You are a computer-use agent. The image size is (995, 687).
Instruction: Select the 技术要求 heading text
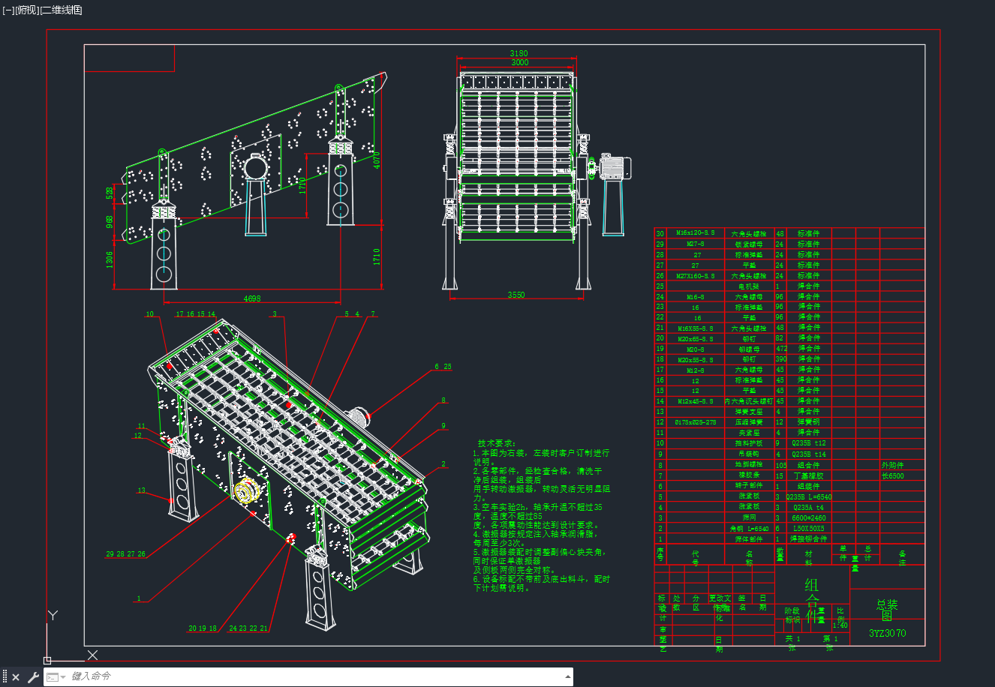pyautogui.click(x=497, y=443)
